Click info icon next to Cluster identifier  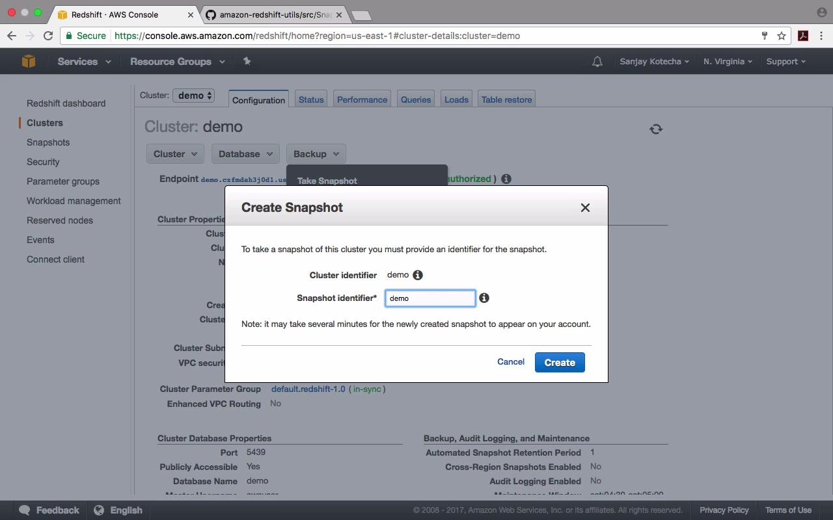(x=418, y=275)
